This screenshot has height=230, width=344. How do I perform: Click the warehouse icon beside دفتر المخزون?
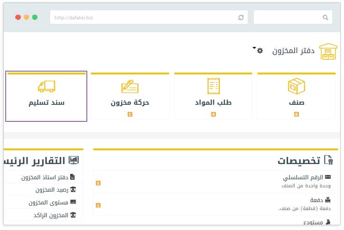(328, 51)
